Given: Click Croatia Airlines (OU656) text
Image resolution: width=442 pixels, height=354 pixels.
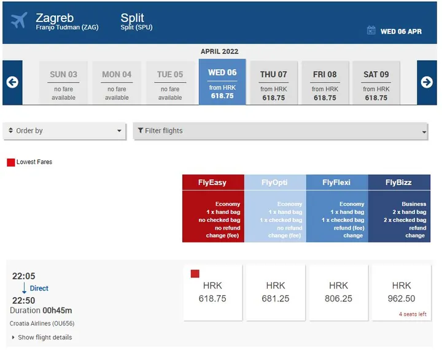Looking at the screenshot, I should point(42,323).
